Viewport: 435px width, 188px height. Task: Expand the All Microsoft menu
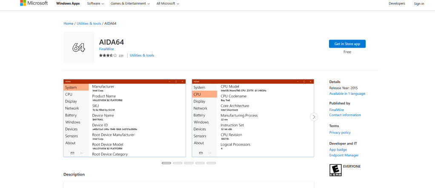tap(167, 3)
